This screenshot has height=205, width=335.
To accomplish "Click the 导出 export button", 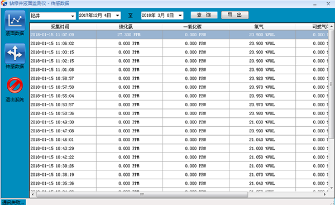I will click(x=235, y=15).
